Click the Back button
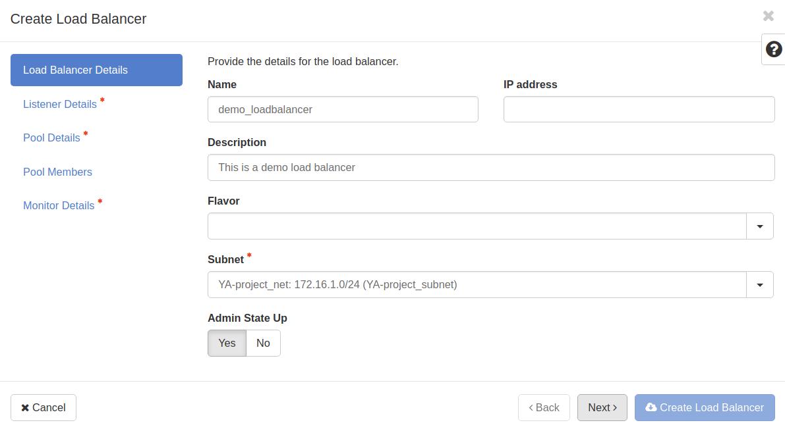Image resolution: width=785 pixels, height=429 pixels. click(544, 407)
